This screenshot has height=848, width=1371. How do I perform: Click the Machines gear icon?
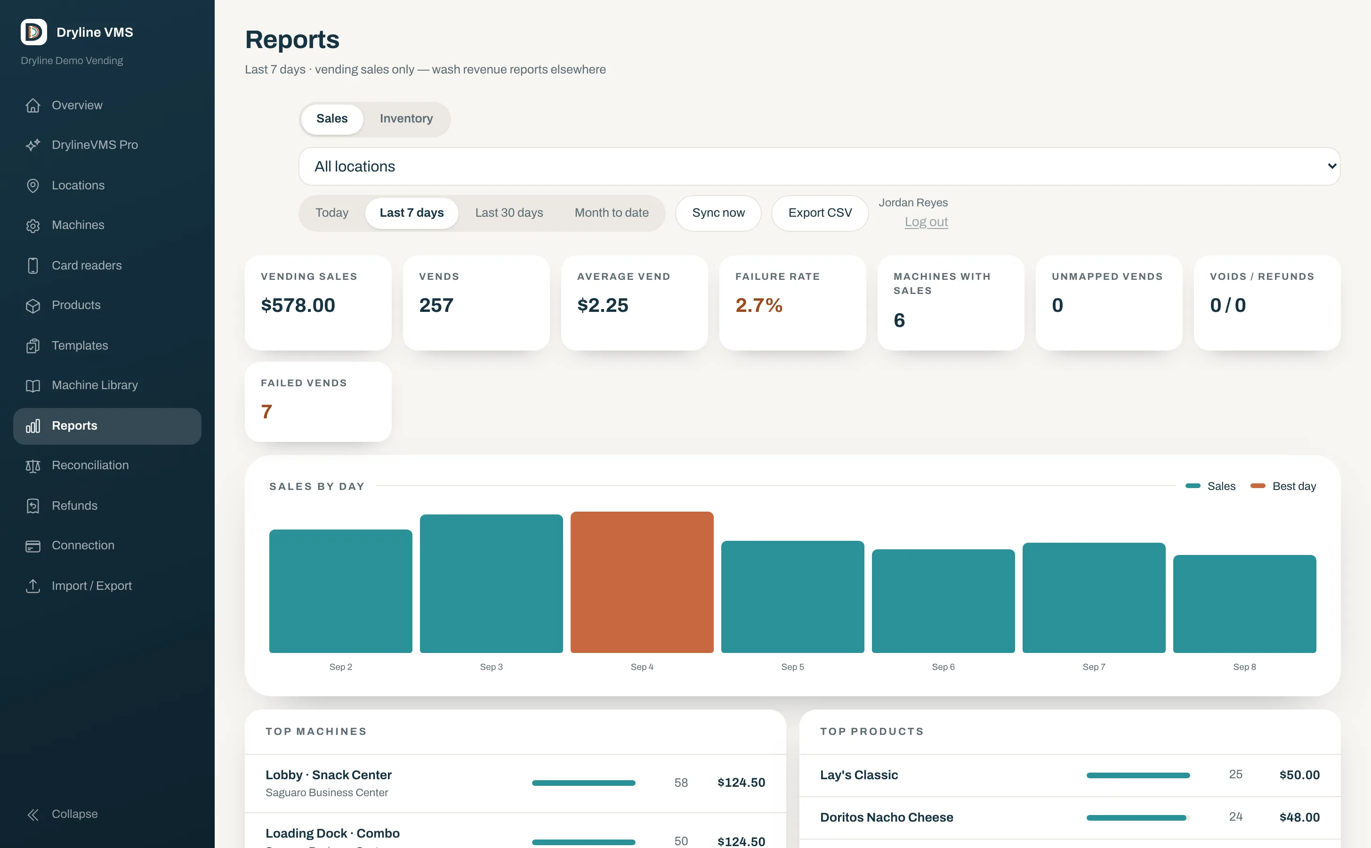click(33, 226)
